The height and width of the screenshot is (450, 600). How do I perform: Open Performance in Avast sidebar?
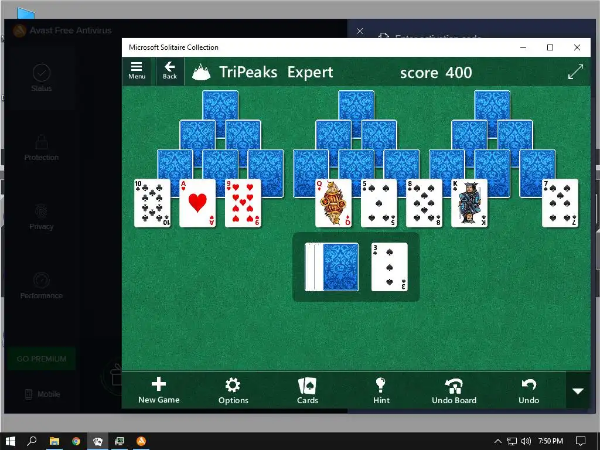pyautogui.click(x=42, y=286)
